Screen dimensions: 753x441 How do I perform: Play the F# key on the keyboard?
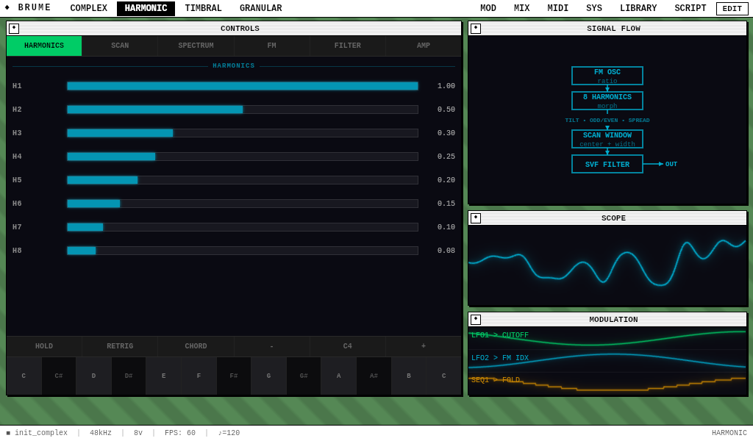point(233,376)
